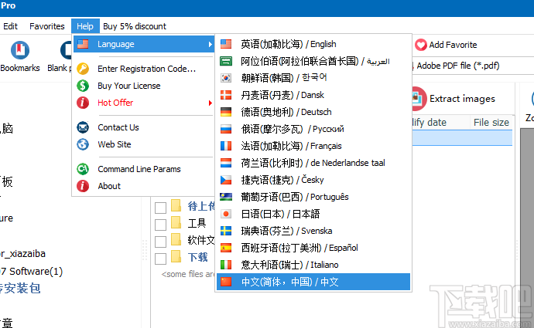Select the 安装包 tree entry
This screenshot has width=534, height=328.
coord(20,289)
